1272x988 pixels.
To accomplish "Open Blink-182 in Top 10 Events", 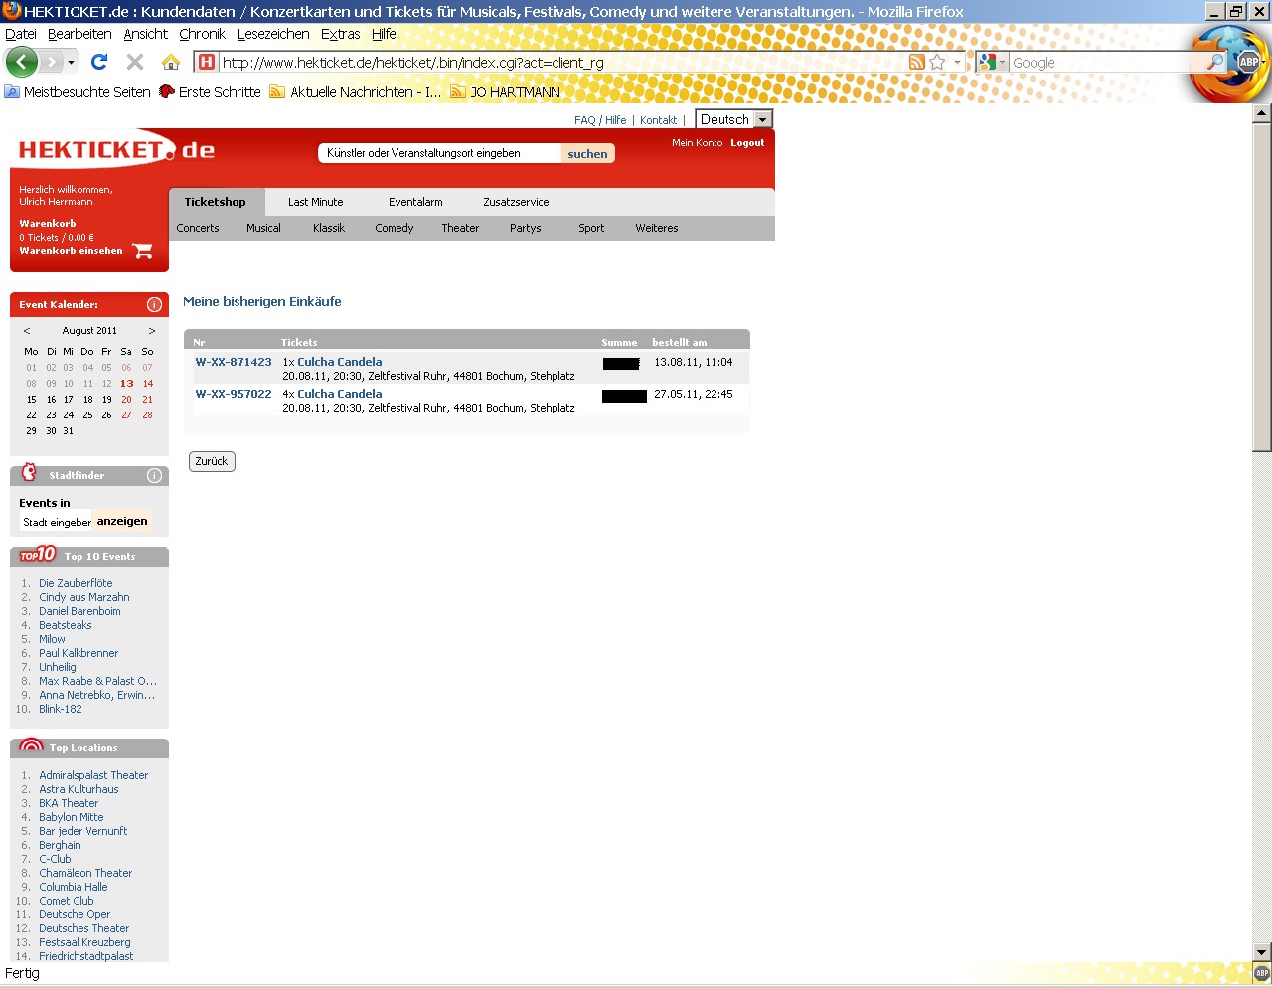I will (x=61, y=709).
